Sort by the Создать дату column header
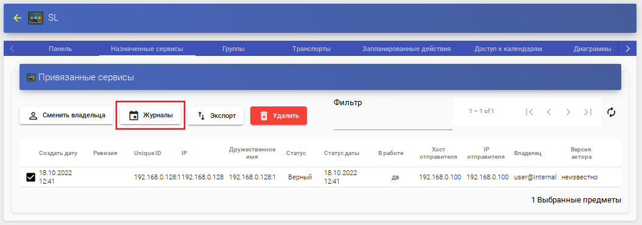 (58, 153)
